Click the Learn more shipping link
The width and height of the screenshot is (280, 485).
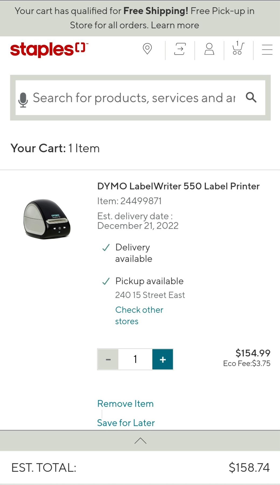pos(175,25)
